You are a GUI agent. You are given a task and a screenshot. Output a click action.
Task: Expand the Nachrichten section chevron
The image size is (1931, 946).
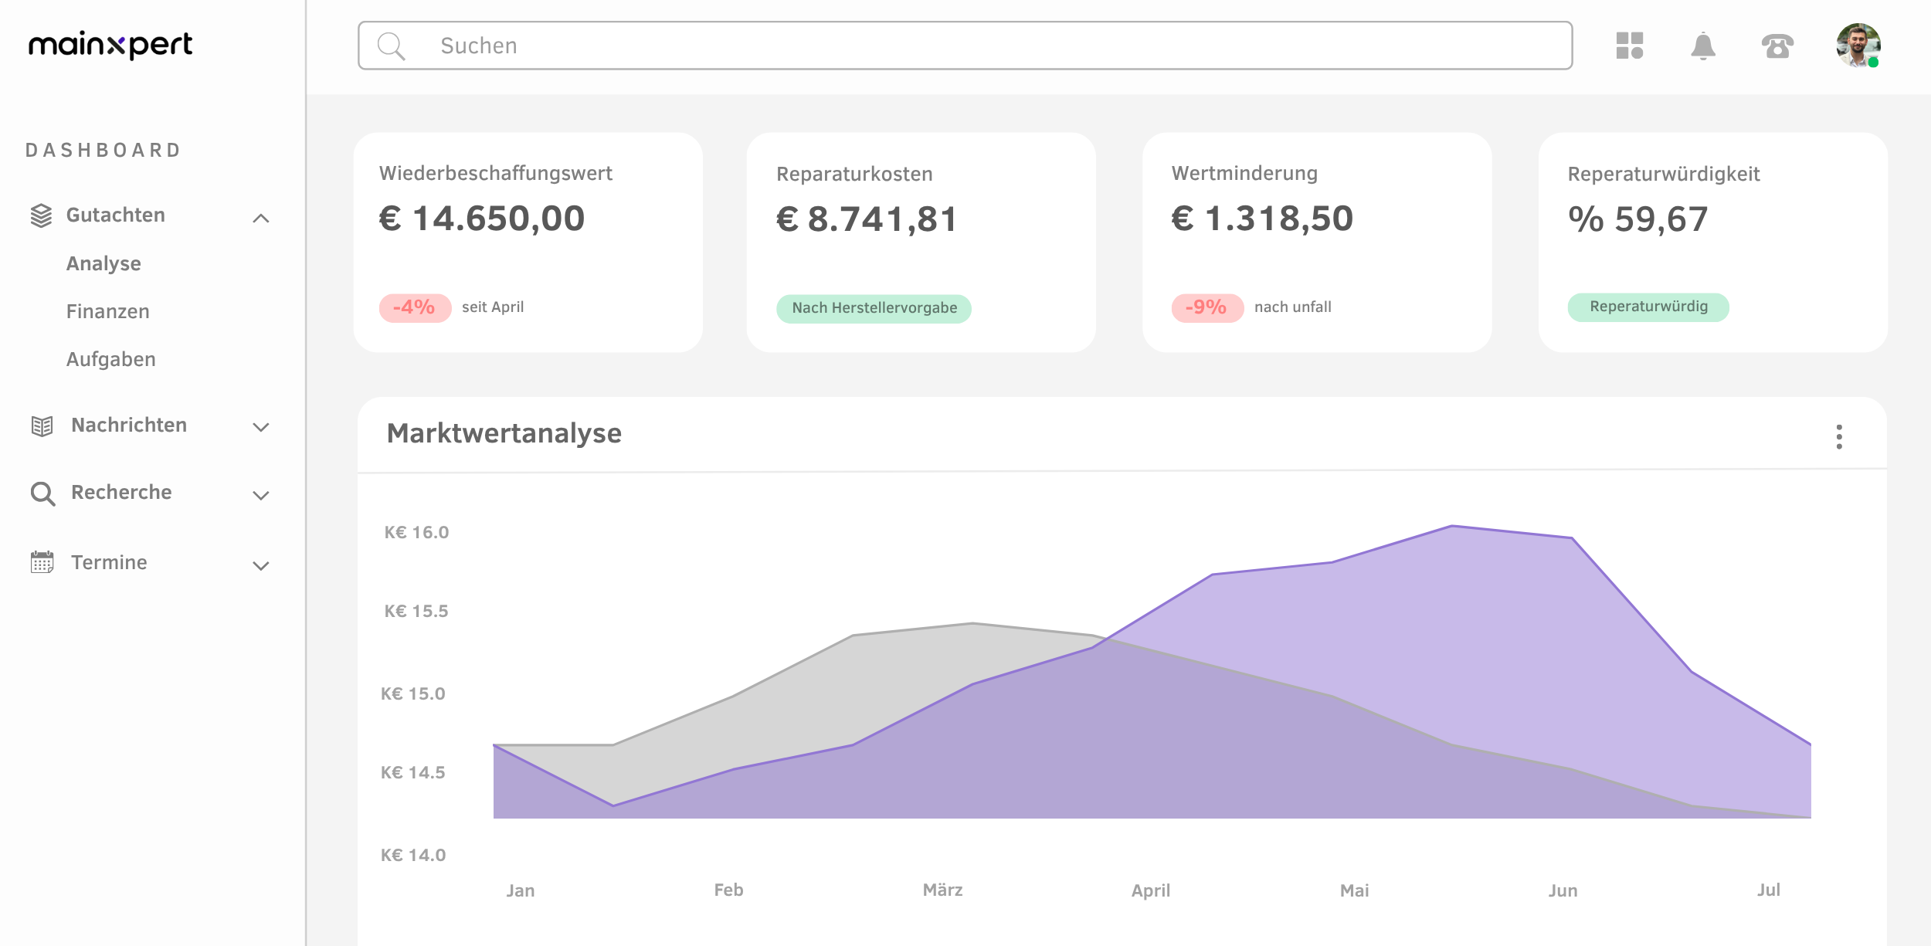click(261, 427)
